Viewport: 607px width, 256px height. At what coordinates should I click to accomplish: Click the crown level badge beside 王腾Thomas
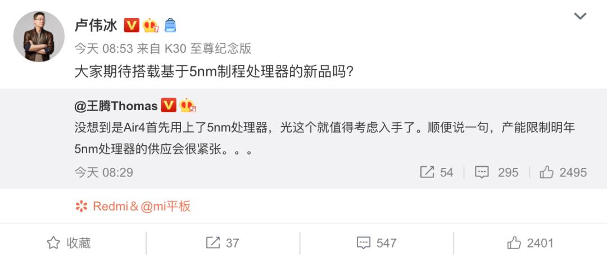click(187, 105)
